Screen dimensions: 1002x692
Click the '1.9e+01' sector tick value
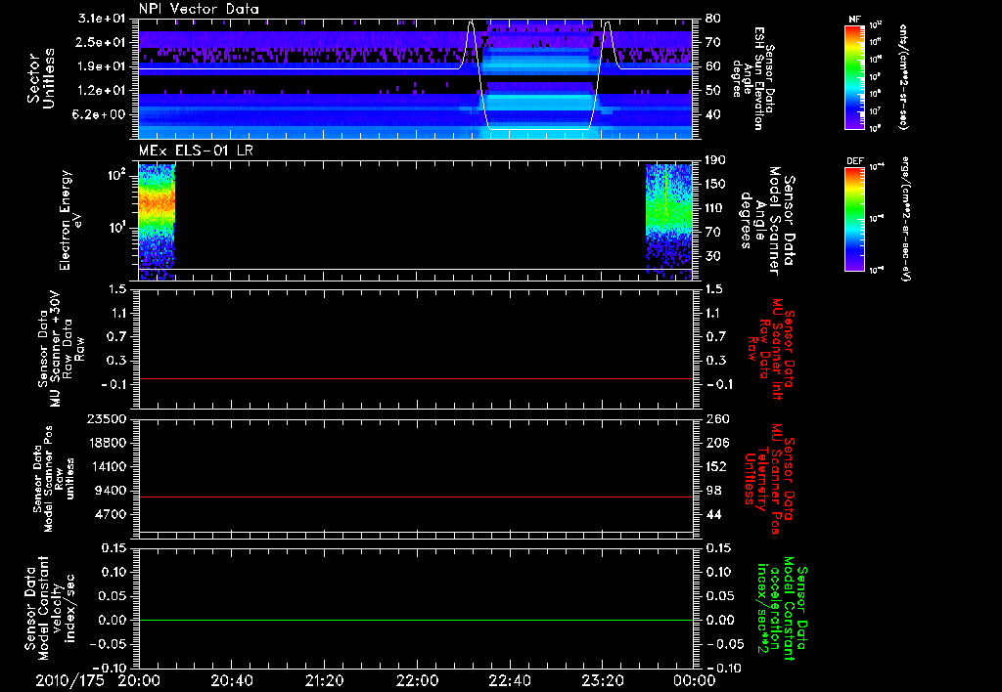102,66
